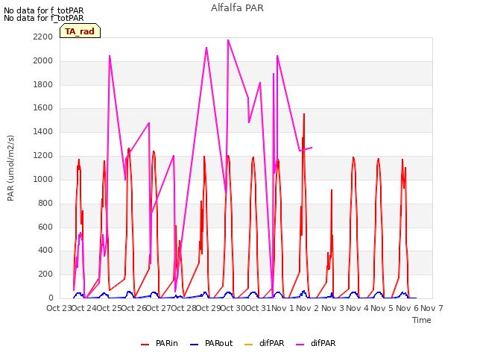Click the Nov 1 x-axis label
Screen dimensions: 477x358
[x=282, y=308]
